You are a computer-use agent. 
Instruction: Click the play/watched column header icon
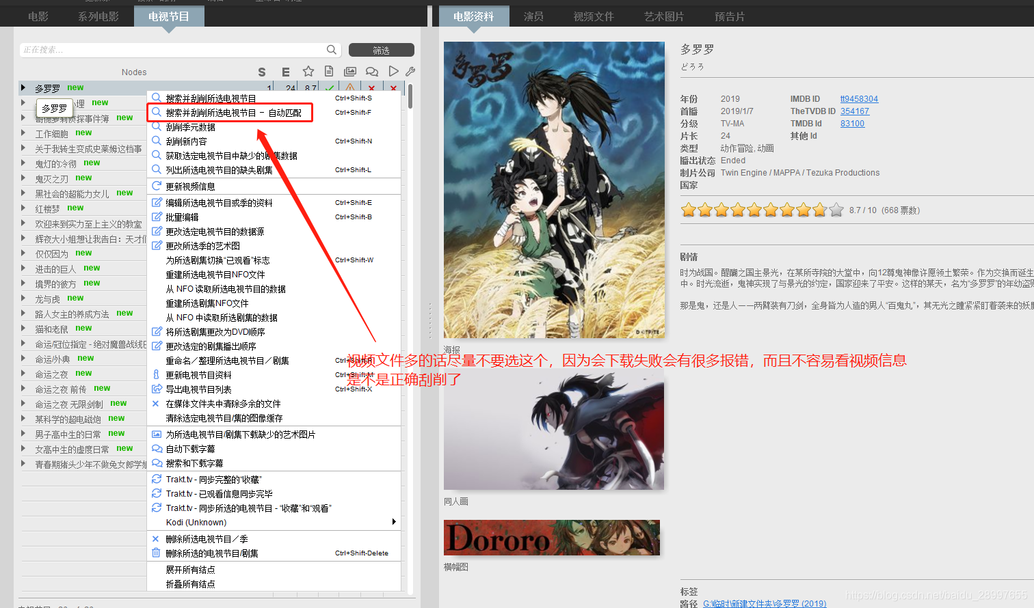[x=393, y=71]
